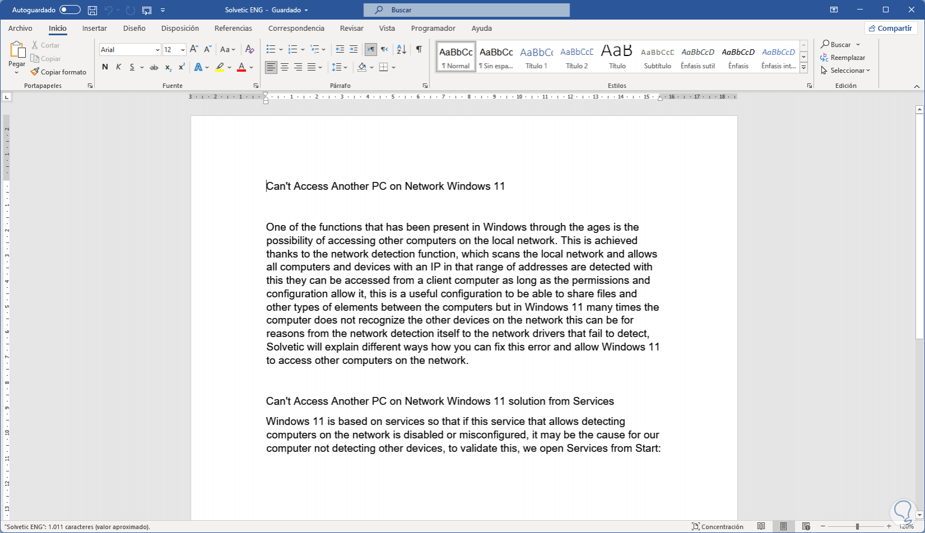Viewport: 925px width, 533px height.
Task: Open the Archivo tab
Action: pos(20,28)
